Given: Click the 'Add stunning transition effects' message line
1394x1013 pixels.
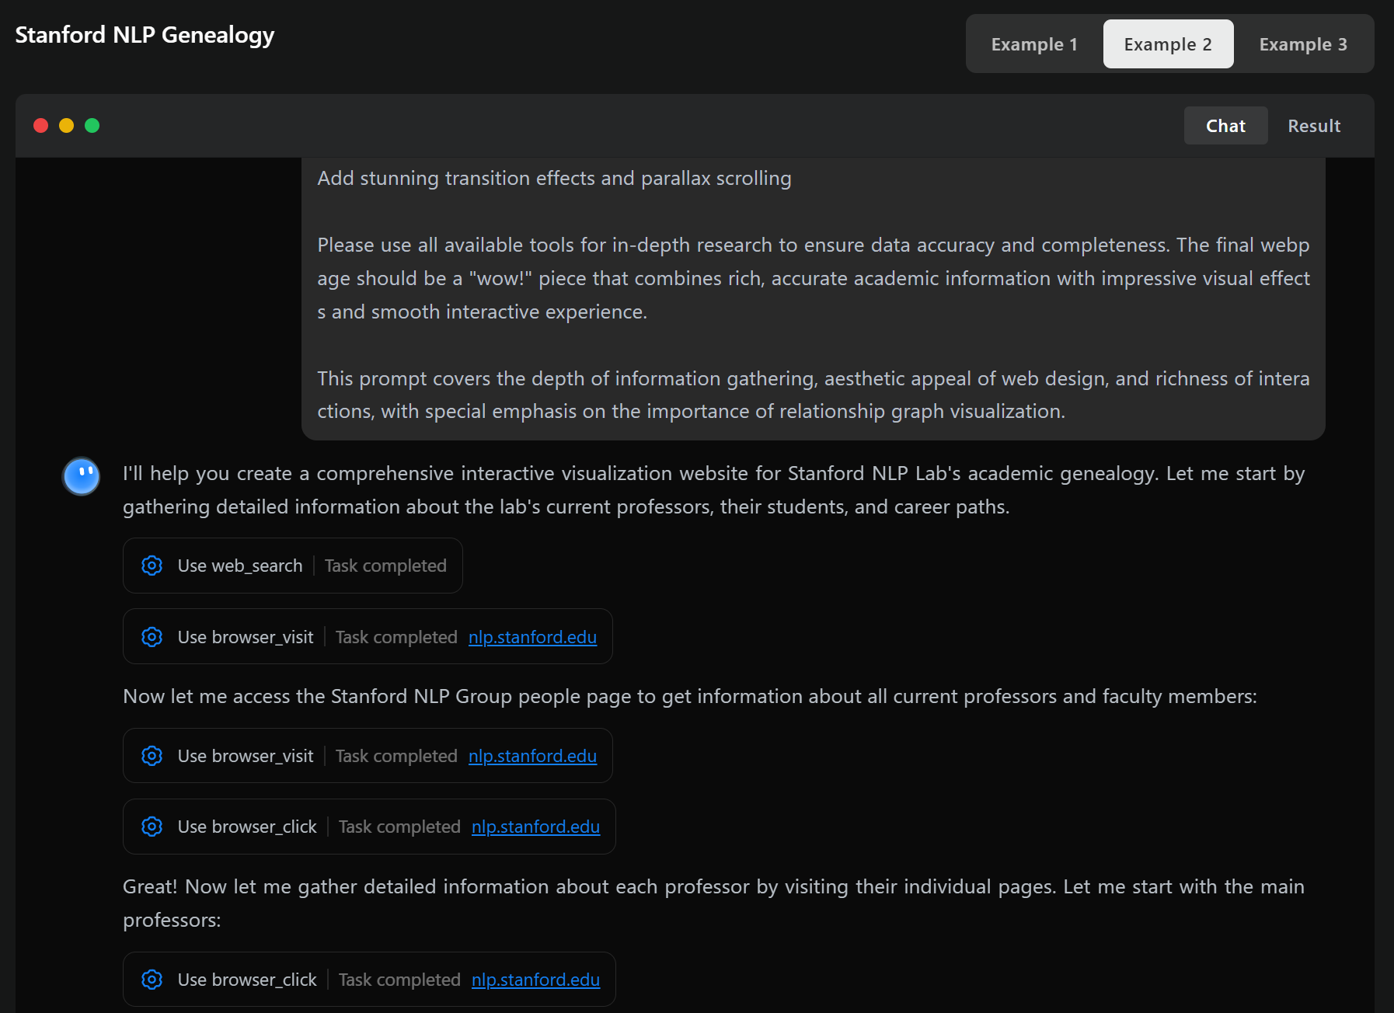Looking at the screenshot, I should (554, 178).
